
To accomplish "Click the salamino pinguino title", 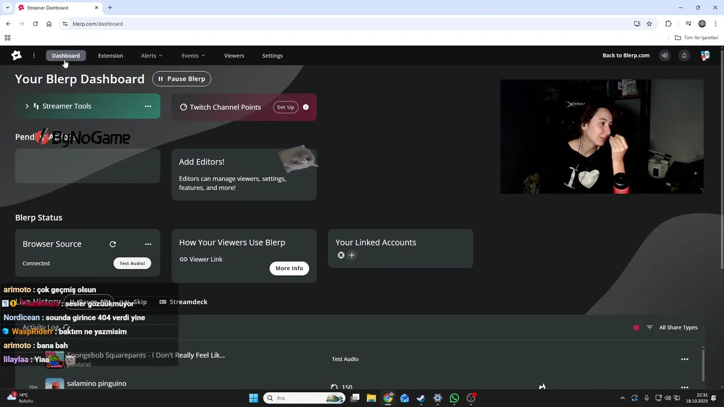I will point(97,383).
